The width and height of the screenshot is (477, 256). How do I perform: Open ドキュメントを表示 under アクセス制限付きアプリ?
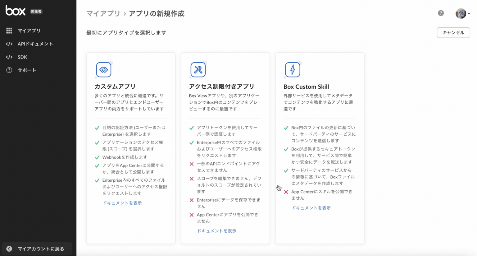[216, 230]
